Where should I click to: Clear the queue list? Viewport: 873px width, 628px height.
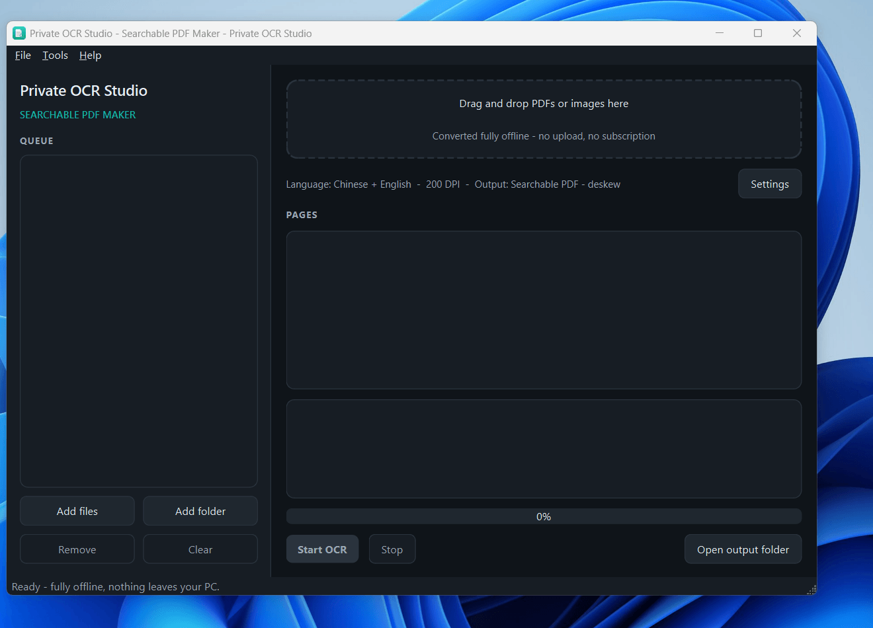click(x=200, y=549)
